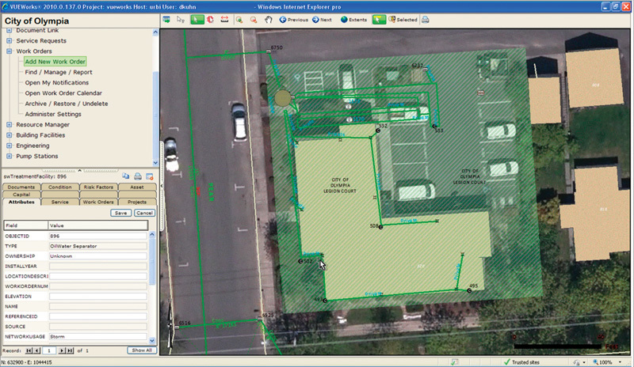
Task: Click the REFERENCEID input field
Action: click(x=97, y=316)
